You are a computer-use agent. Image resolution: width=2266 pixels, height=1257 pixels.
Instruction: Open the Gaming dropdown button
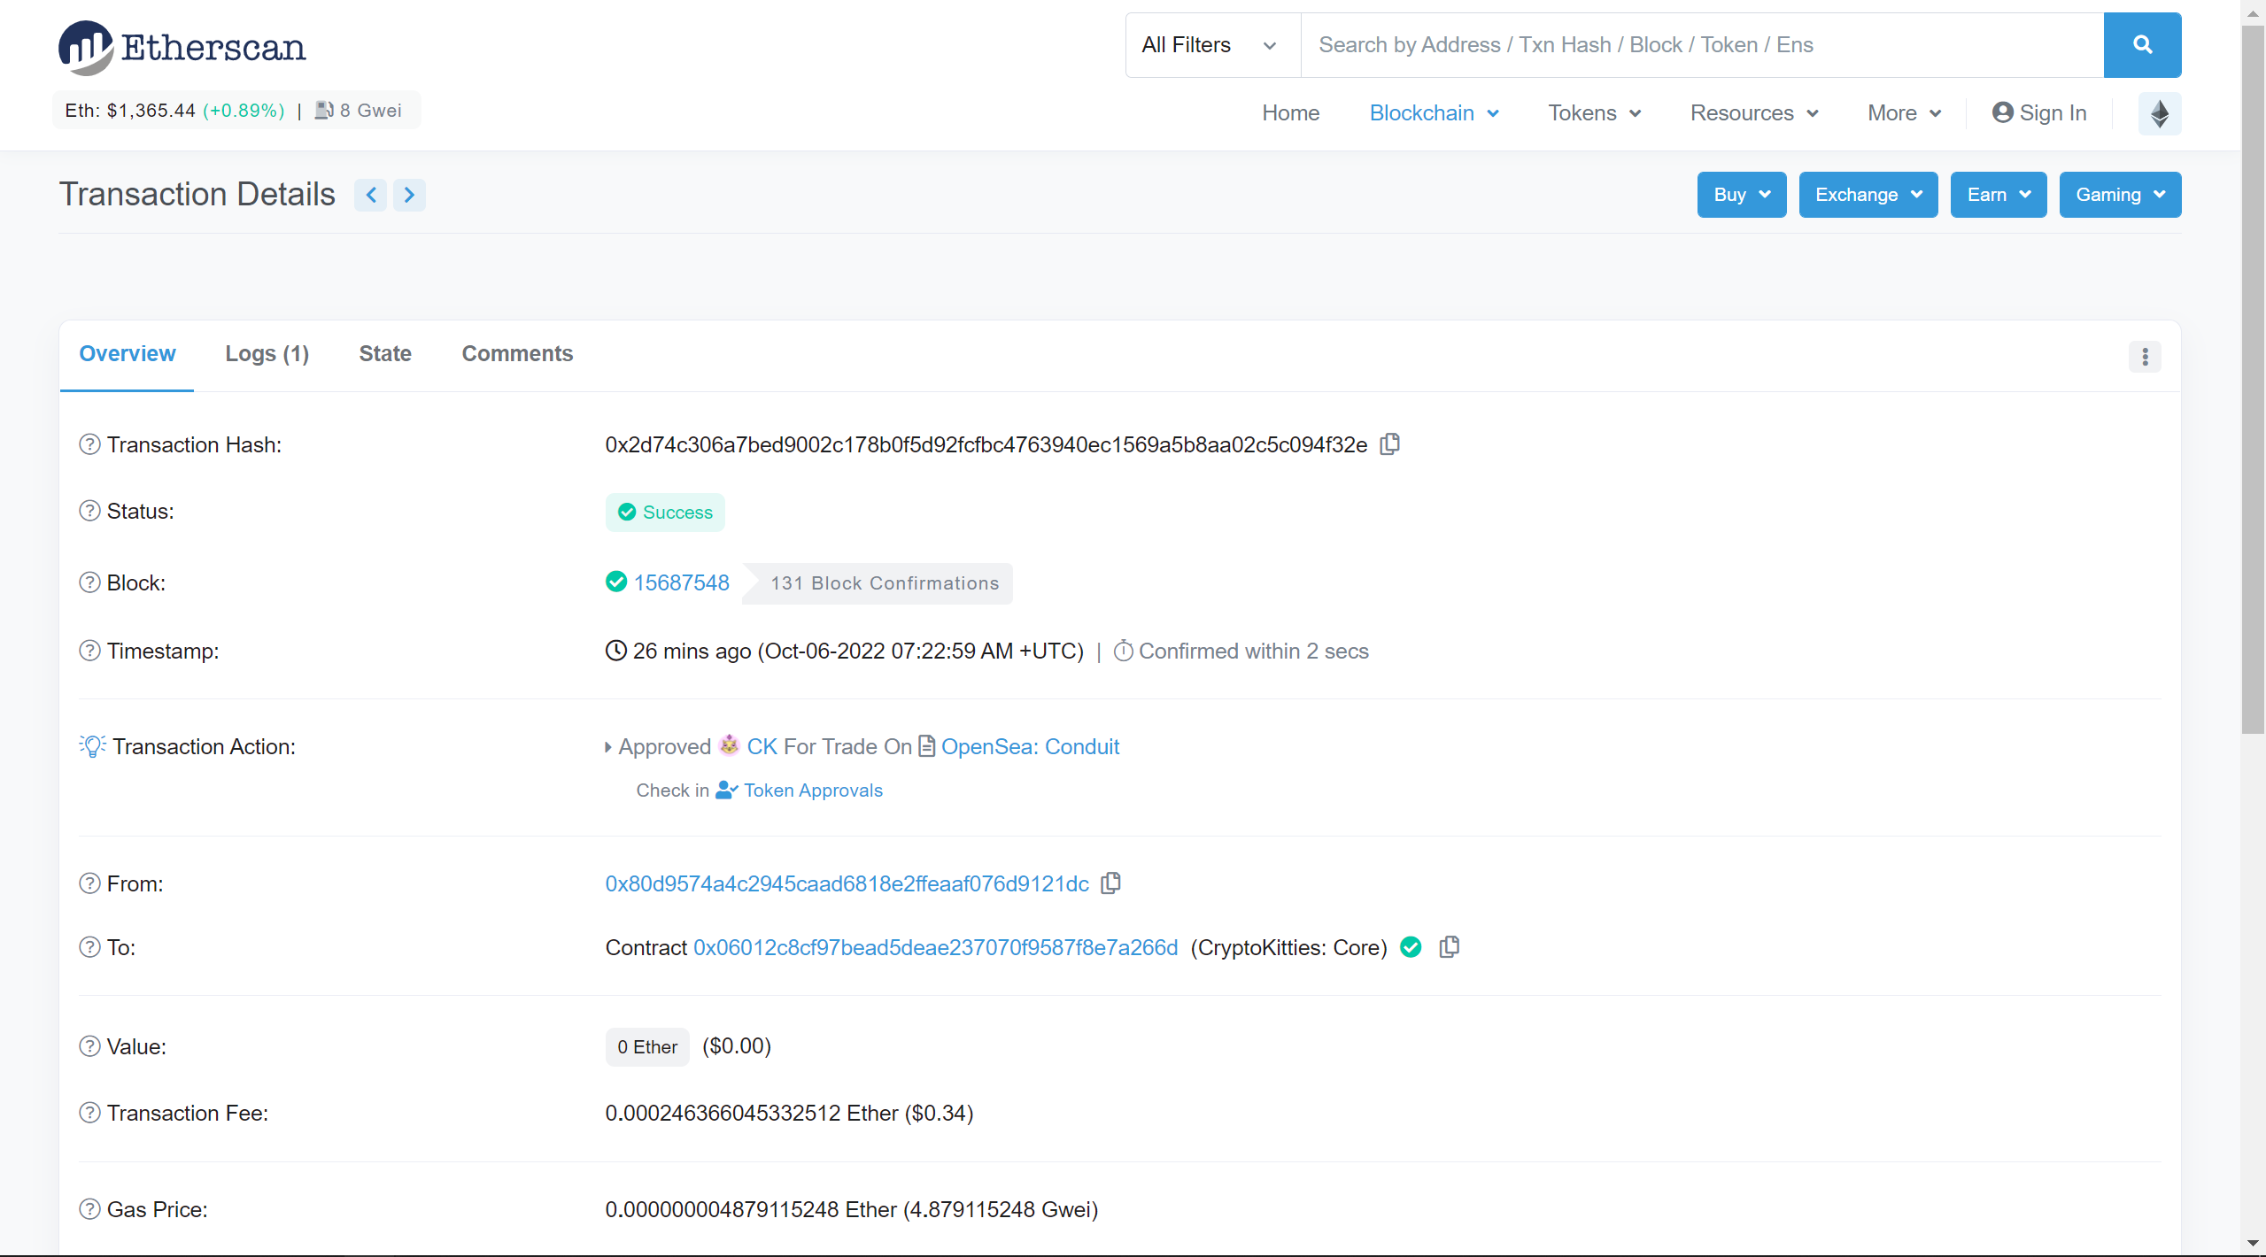(x=2119, y=195)
